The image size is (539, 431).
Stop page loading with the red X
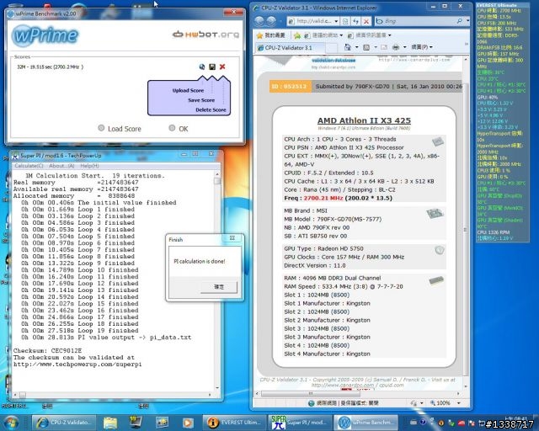[x=366, y=21]
